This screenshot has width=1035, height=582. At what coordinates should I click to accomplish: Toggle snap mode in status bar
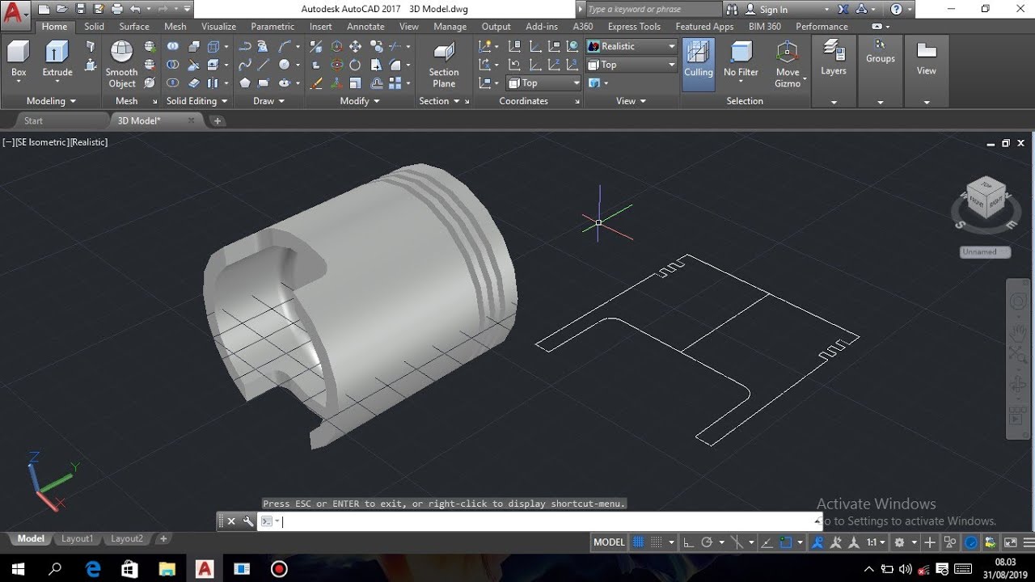(657, 542)
